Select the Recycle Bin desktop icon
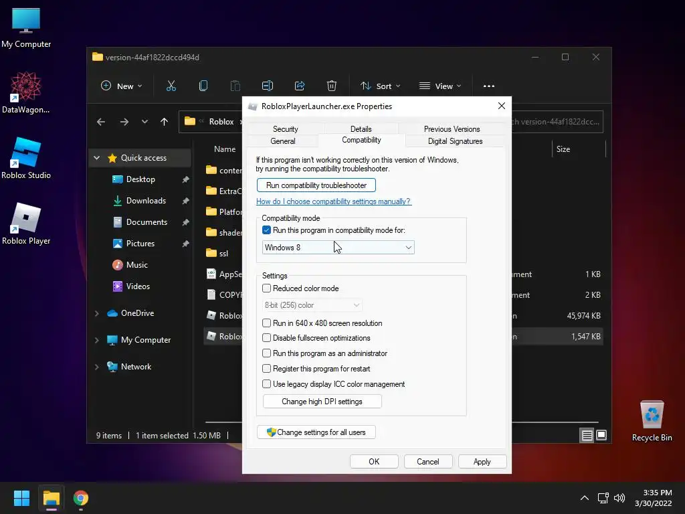The image size is (685, 514). (x=652, y=422)
